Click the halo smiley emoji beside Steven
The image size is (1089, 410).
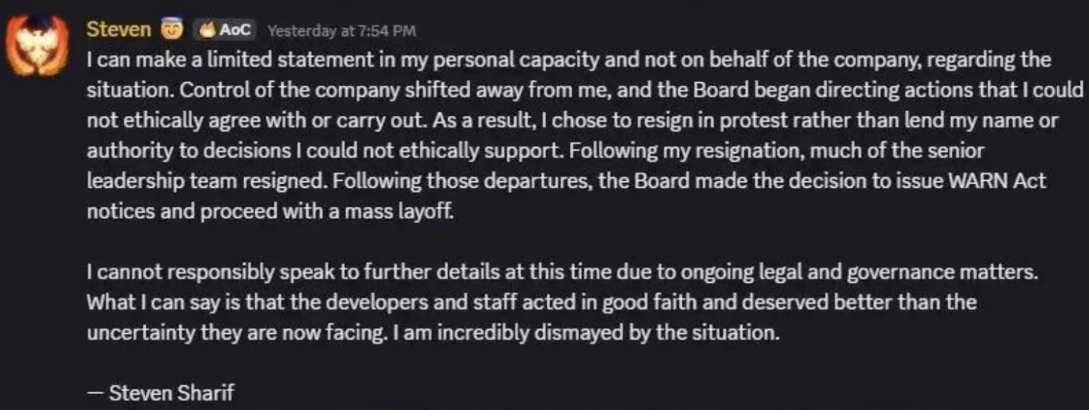(x=171, y=29)
